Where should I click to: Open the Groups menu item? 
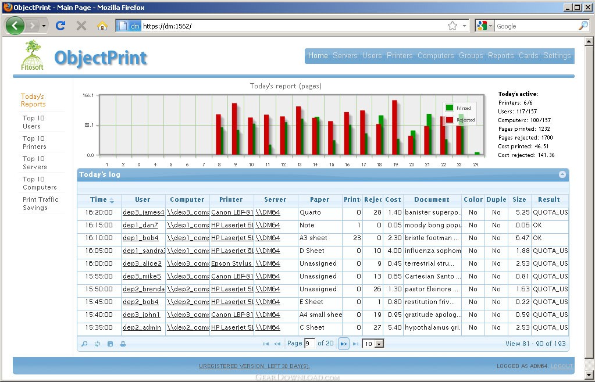pyautogui.click(x=471, y=56)
